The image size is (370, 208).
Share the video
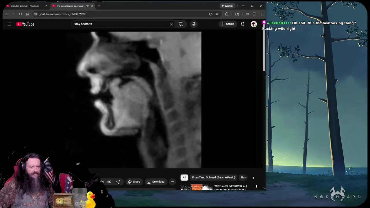[x=134, y=182]
